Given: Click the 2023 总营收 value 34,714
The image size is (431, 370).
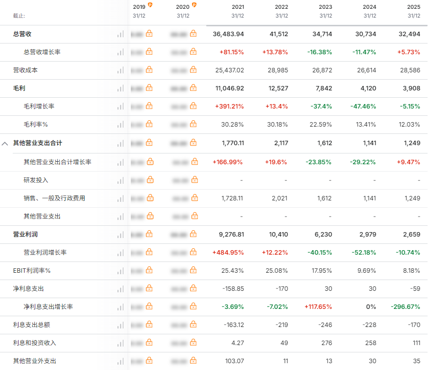Looking at the screenshot, I should click(x=321, y=34).
